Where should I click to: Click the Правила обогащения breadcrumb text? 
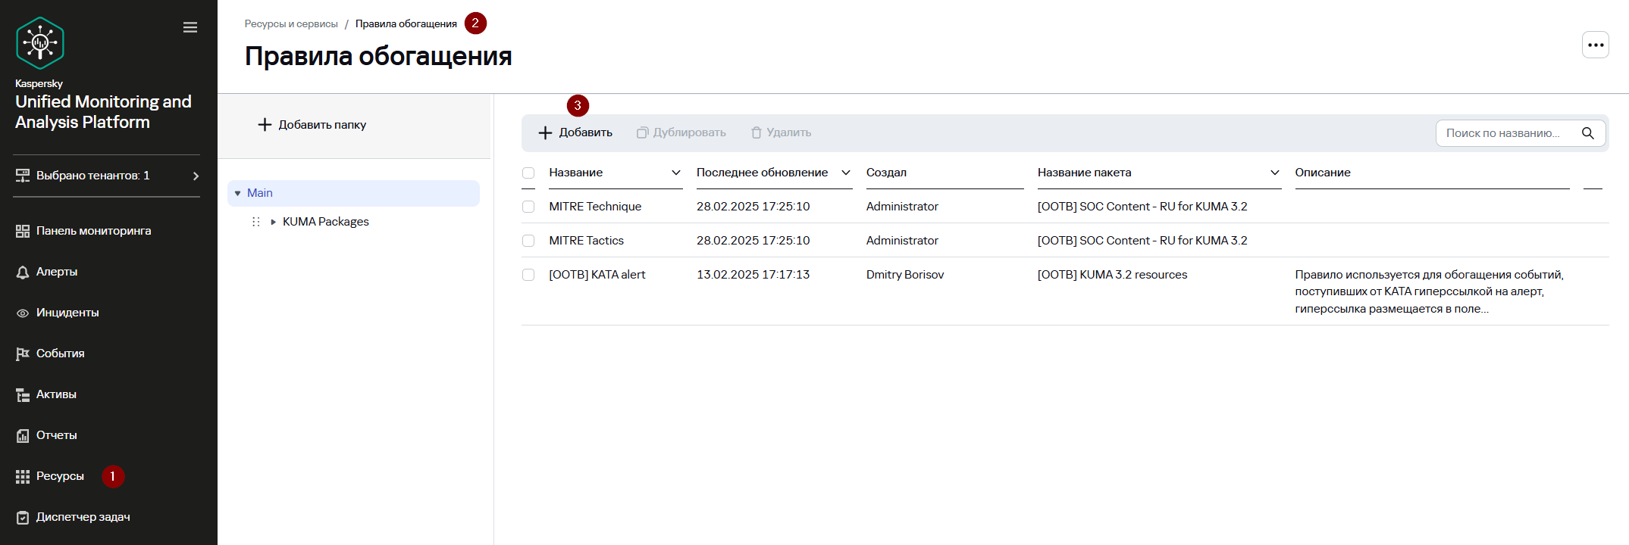(x=406, y=24)
